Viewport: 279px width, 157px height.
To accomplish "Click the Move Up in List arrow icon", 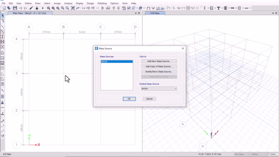I will (x=114, y=8).
